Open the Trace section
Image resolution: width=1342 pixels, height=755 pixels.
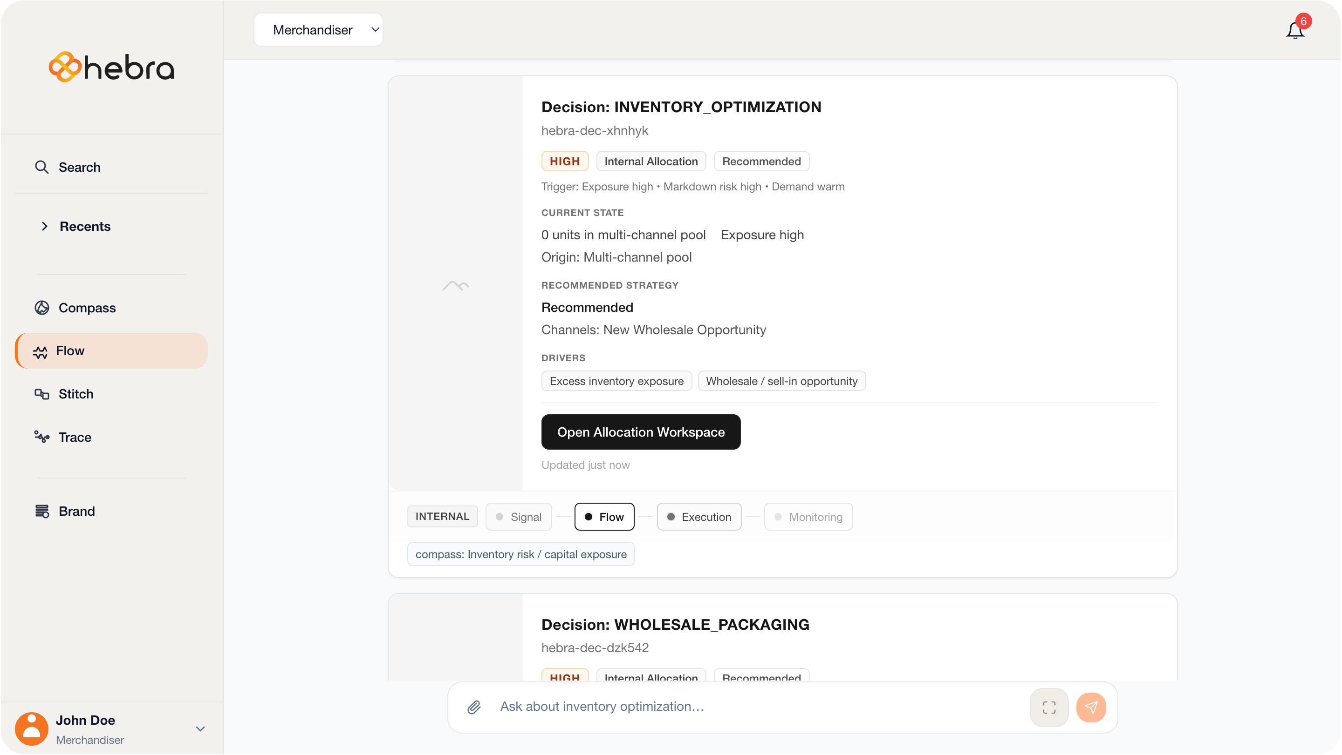pyautogui.click(x=74, y=437)
